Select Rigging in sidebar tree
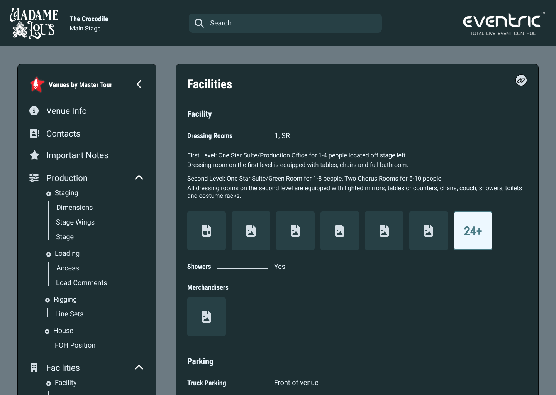556x395 pixels. click(x=65, y=299)
